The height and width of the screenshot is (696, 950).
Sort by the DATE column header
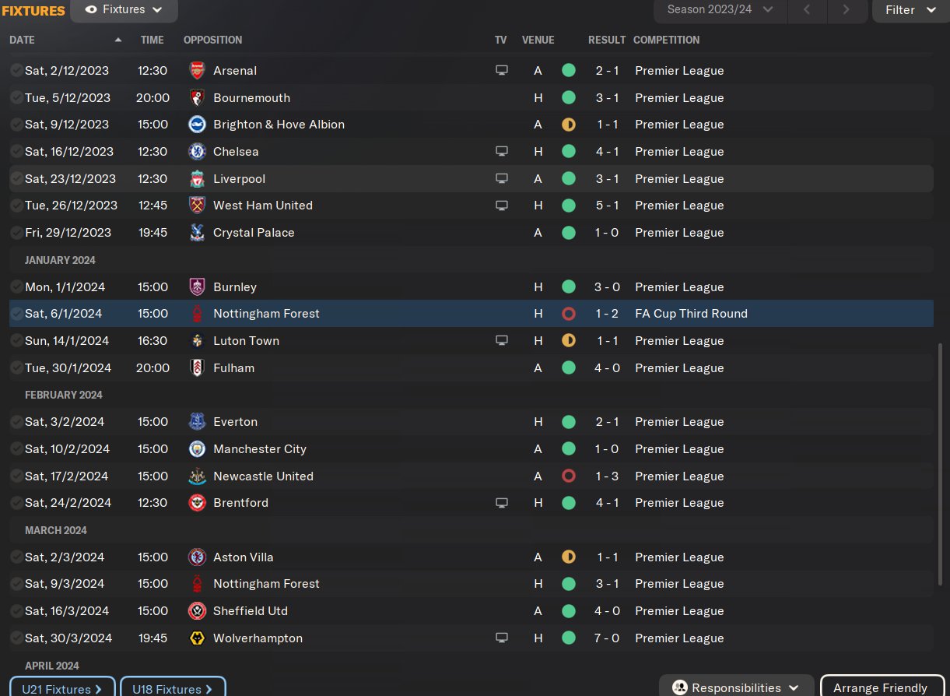click(22, 40)
